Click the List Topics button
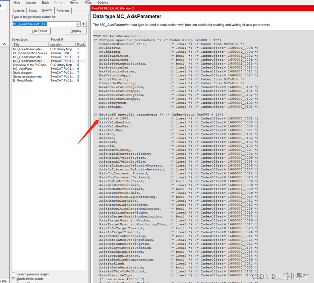The image size is (314, 283). coord(40,31)
